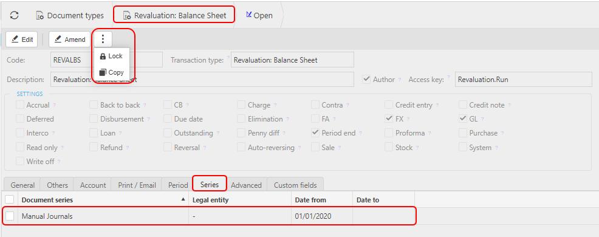This screenshot has width=599, height=237.
Task: Toggle the Sale checkbox
Action: tap(315, 147)
